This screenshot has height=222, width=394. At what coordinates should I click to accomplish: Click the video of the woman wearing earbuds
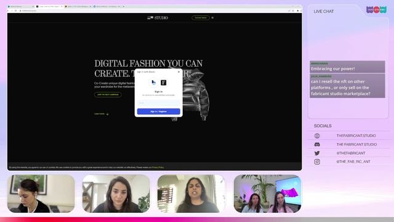(x=41, y=194)
